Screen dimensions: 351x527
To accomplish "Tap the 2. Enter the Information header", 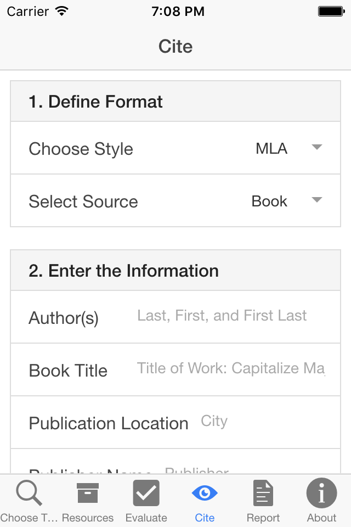I will (x=123, y=271).
